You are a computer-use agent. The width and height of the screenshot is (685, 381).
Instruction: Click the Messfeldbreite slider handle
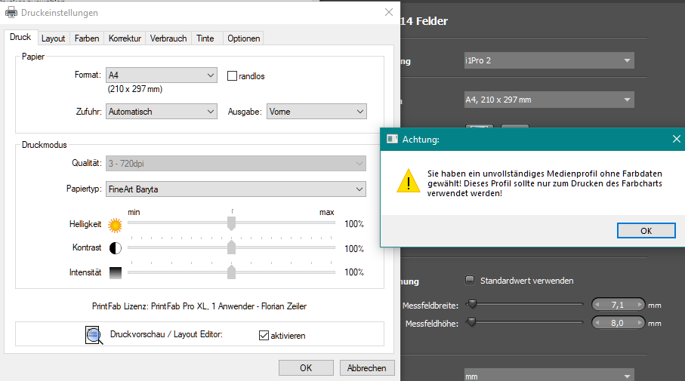[x=472, y=305]
